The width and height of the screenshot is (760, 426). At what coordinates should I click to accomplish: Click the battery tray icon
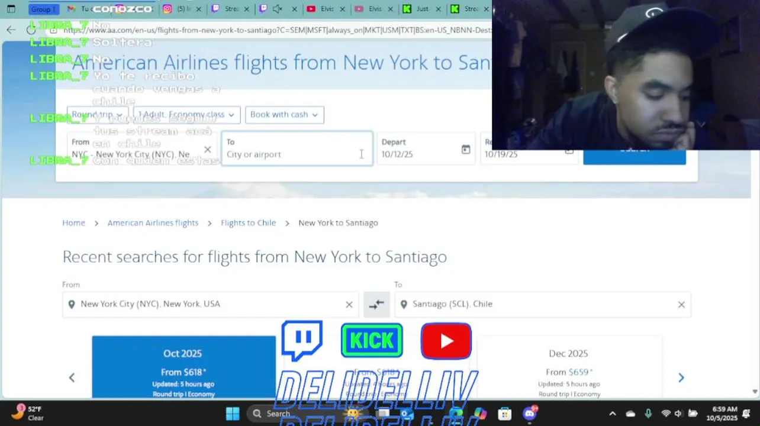coord(693,414)
